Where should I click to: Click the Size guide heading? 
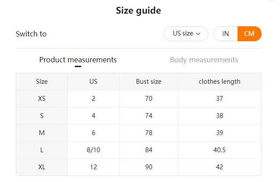click(138, 11)
